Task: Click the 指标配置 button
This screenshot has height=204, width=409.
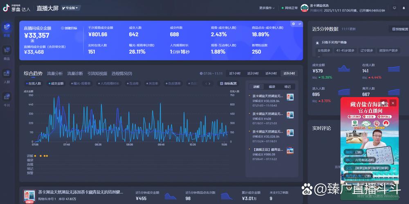Action: 228,84
